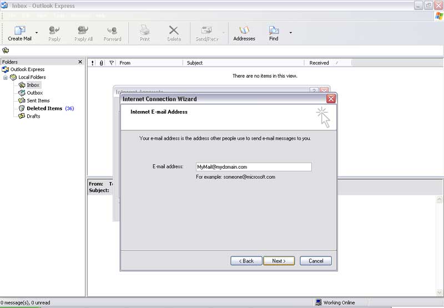Screen dimensions: 444x308
Task: Click the (36) unread count
Action: coord(69,108)
